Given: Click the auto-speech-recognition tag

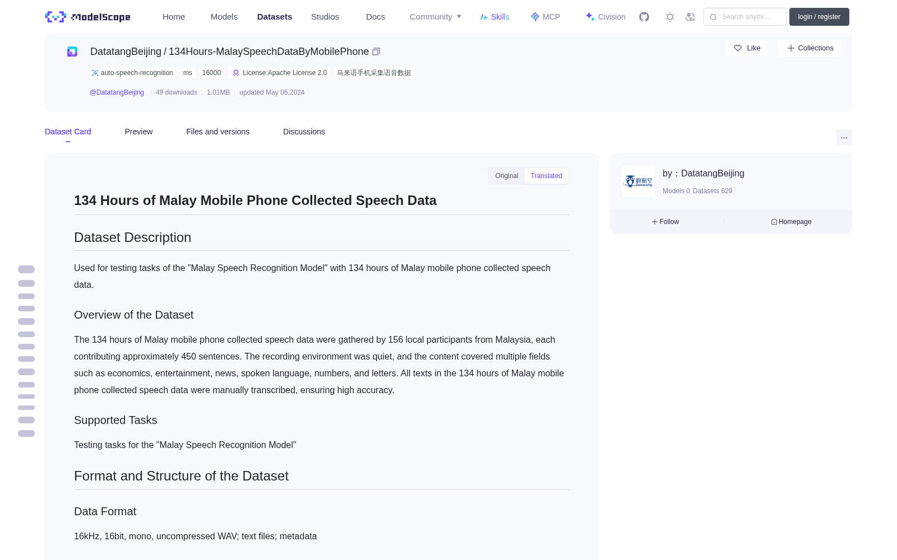Looking at the screenshot, I should point(133,73).
